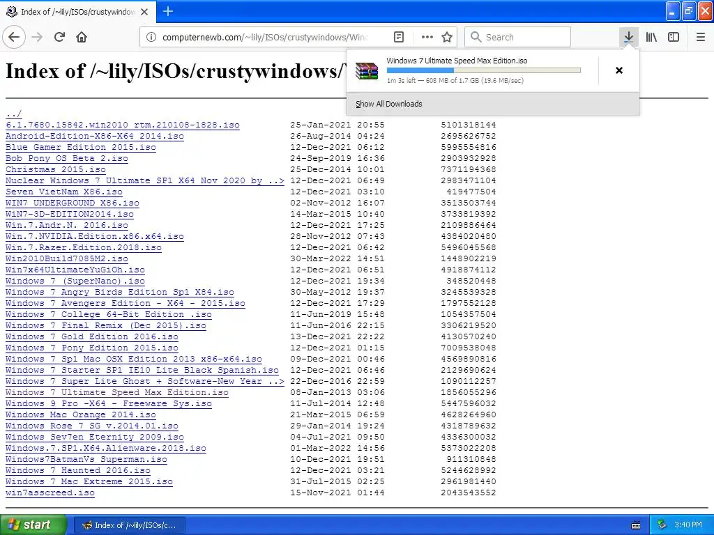Click the keyboard icon in system tray
This screenshot has width=714, height=535.
click(636, 525)
